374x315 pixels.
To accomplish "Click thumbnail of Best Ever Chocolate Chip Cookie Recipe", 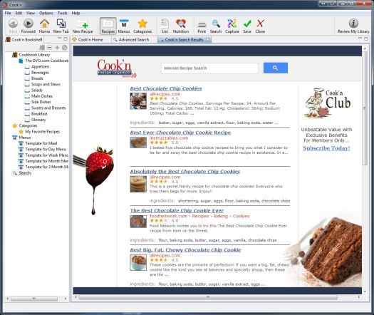I will coord(138,143).
